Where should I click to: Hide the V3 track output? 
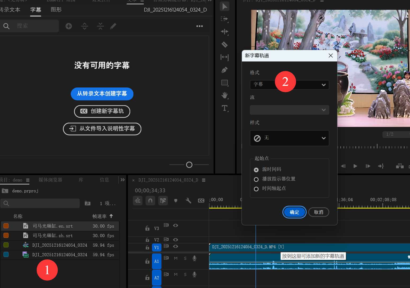[x=175, y=225]
